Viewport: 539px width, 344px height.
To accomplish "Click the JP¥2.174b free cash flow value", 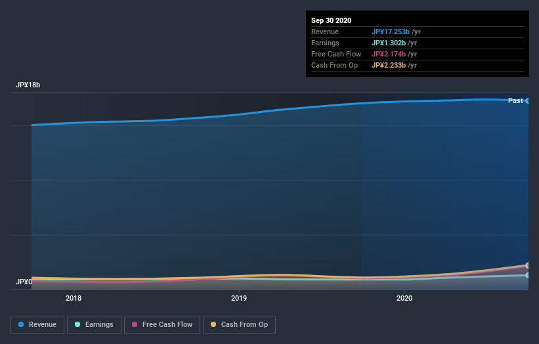I will pos(389,54).
